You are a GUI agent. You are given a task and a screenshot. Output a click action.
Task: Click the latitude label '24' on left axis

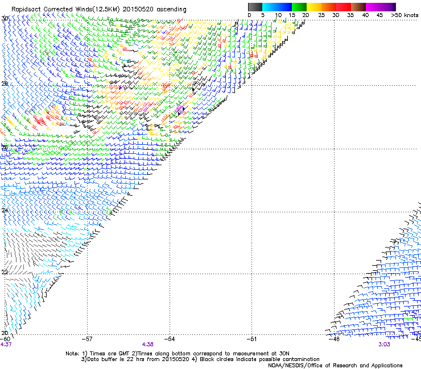(x=5, y=211)
